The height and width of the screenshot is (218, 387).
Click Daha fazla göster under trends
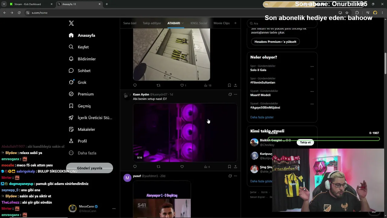click(262, 117)
